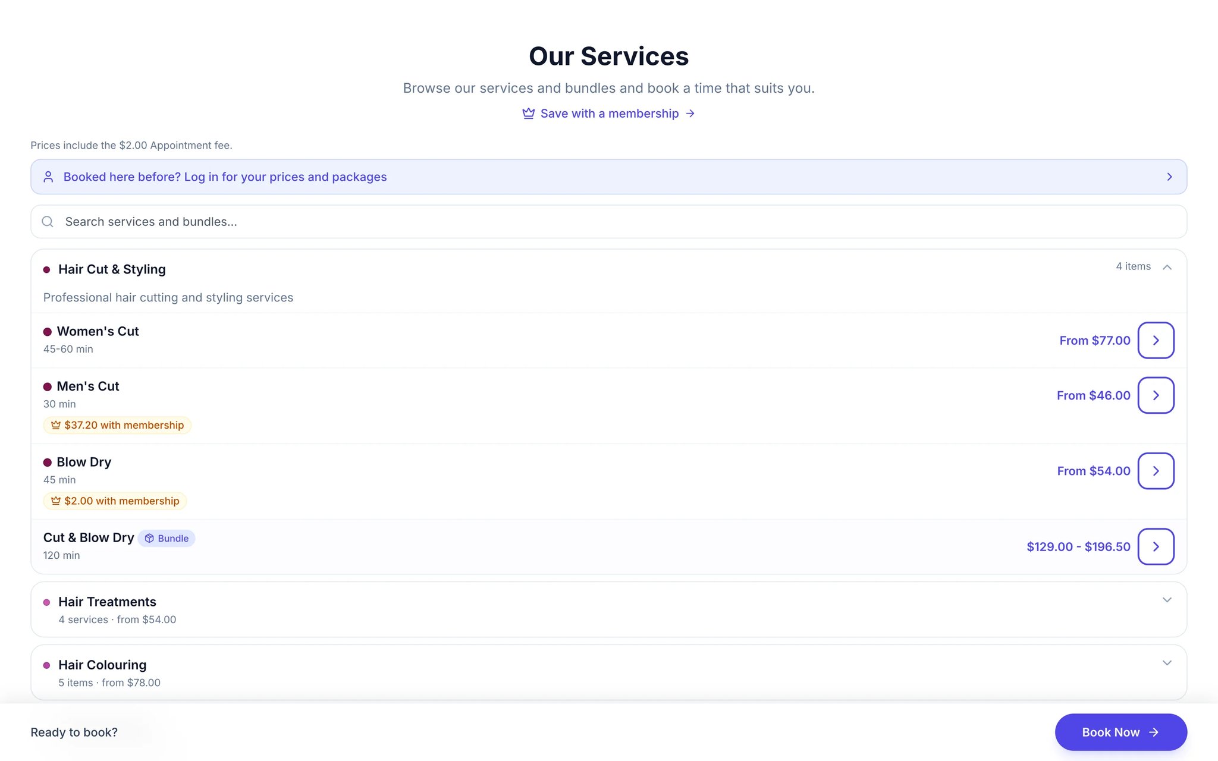
Task: Click the 5 items · from $78.00 text
Action: click(109, 683)
